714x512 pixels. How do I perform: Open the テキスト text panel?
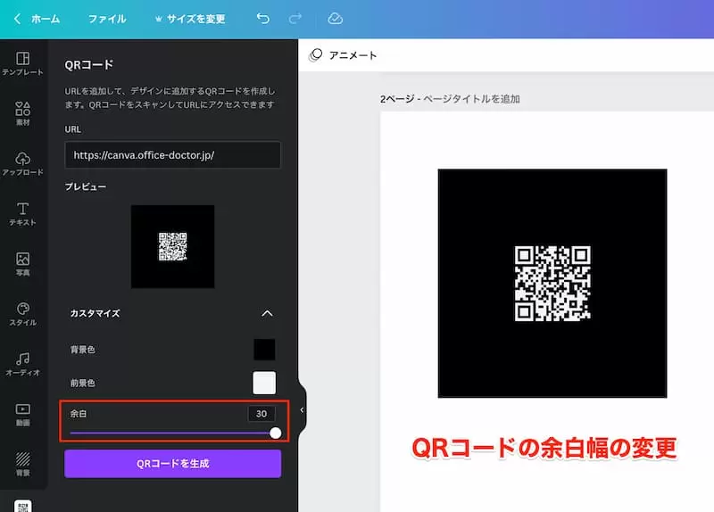23,214
